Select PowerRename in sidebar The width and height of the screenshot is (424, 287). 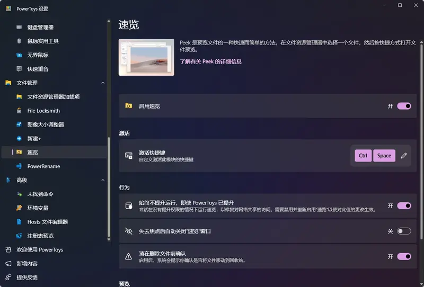click(x=54, y=166)
